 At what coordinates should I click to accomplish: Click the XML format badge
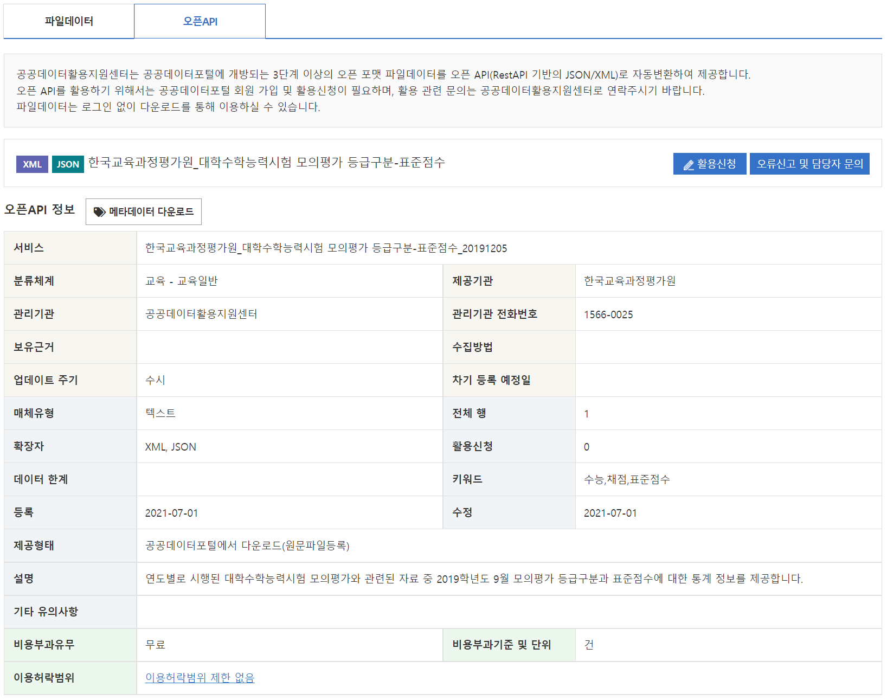pyautogui.click(x=32, y=164)
